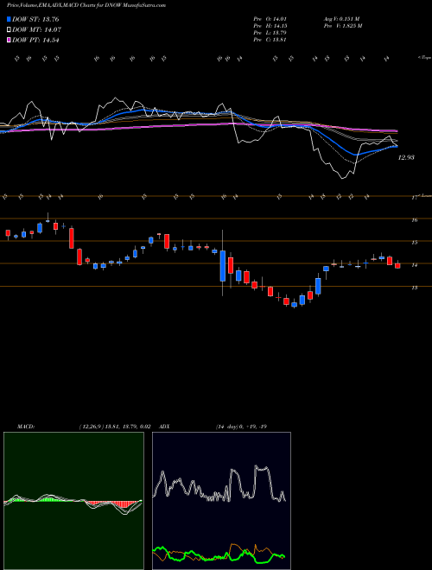The height and width of the screenshot is (570, 432).
Task: Click the 14 price axis label
Action: coord(414,265)
